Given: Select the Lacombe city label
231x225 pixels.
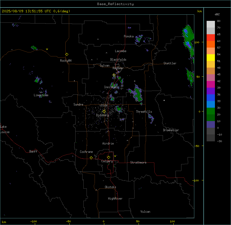Looking at the screenshot, I should 121,51.
